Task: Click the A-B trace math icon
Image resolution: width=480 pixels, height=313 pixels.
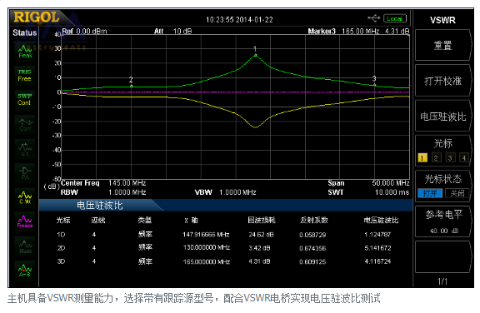Action: (25, 271)
